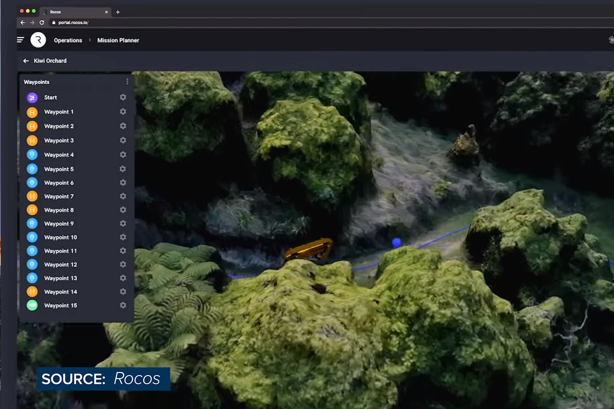The height and width of the screenshot is (409, 614).
Task: Open gear settings for Waypoint 12
Action: 123,265
